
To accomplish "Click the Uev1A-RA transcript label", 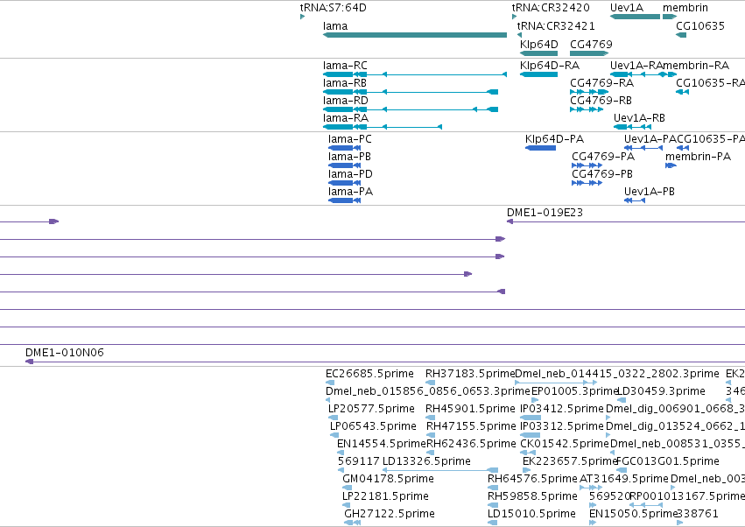I will click(x=636, y=66).
